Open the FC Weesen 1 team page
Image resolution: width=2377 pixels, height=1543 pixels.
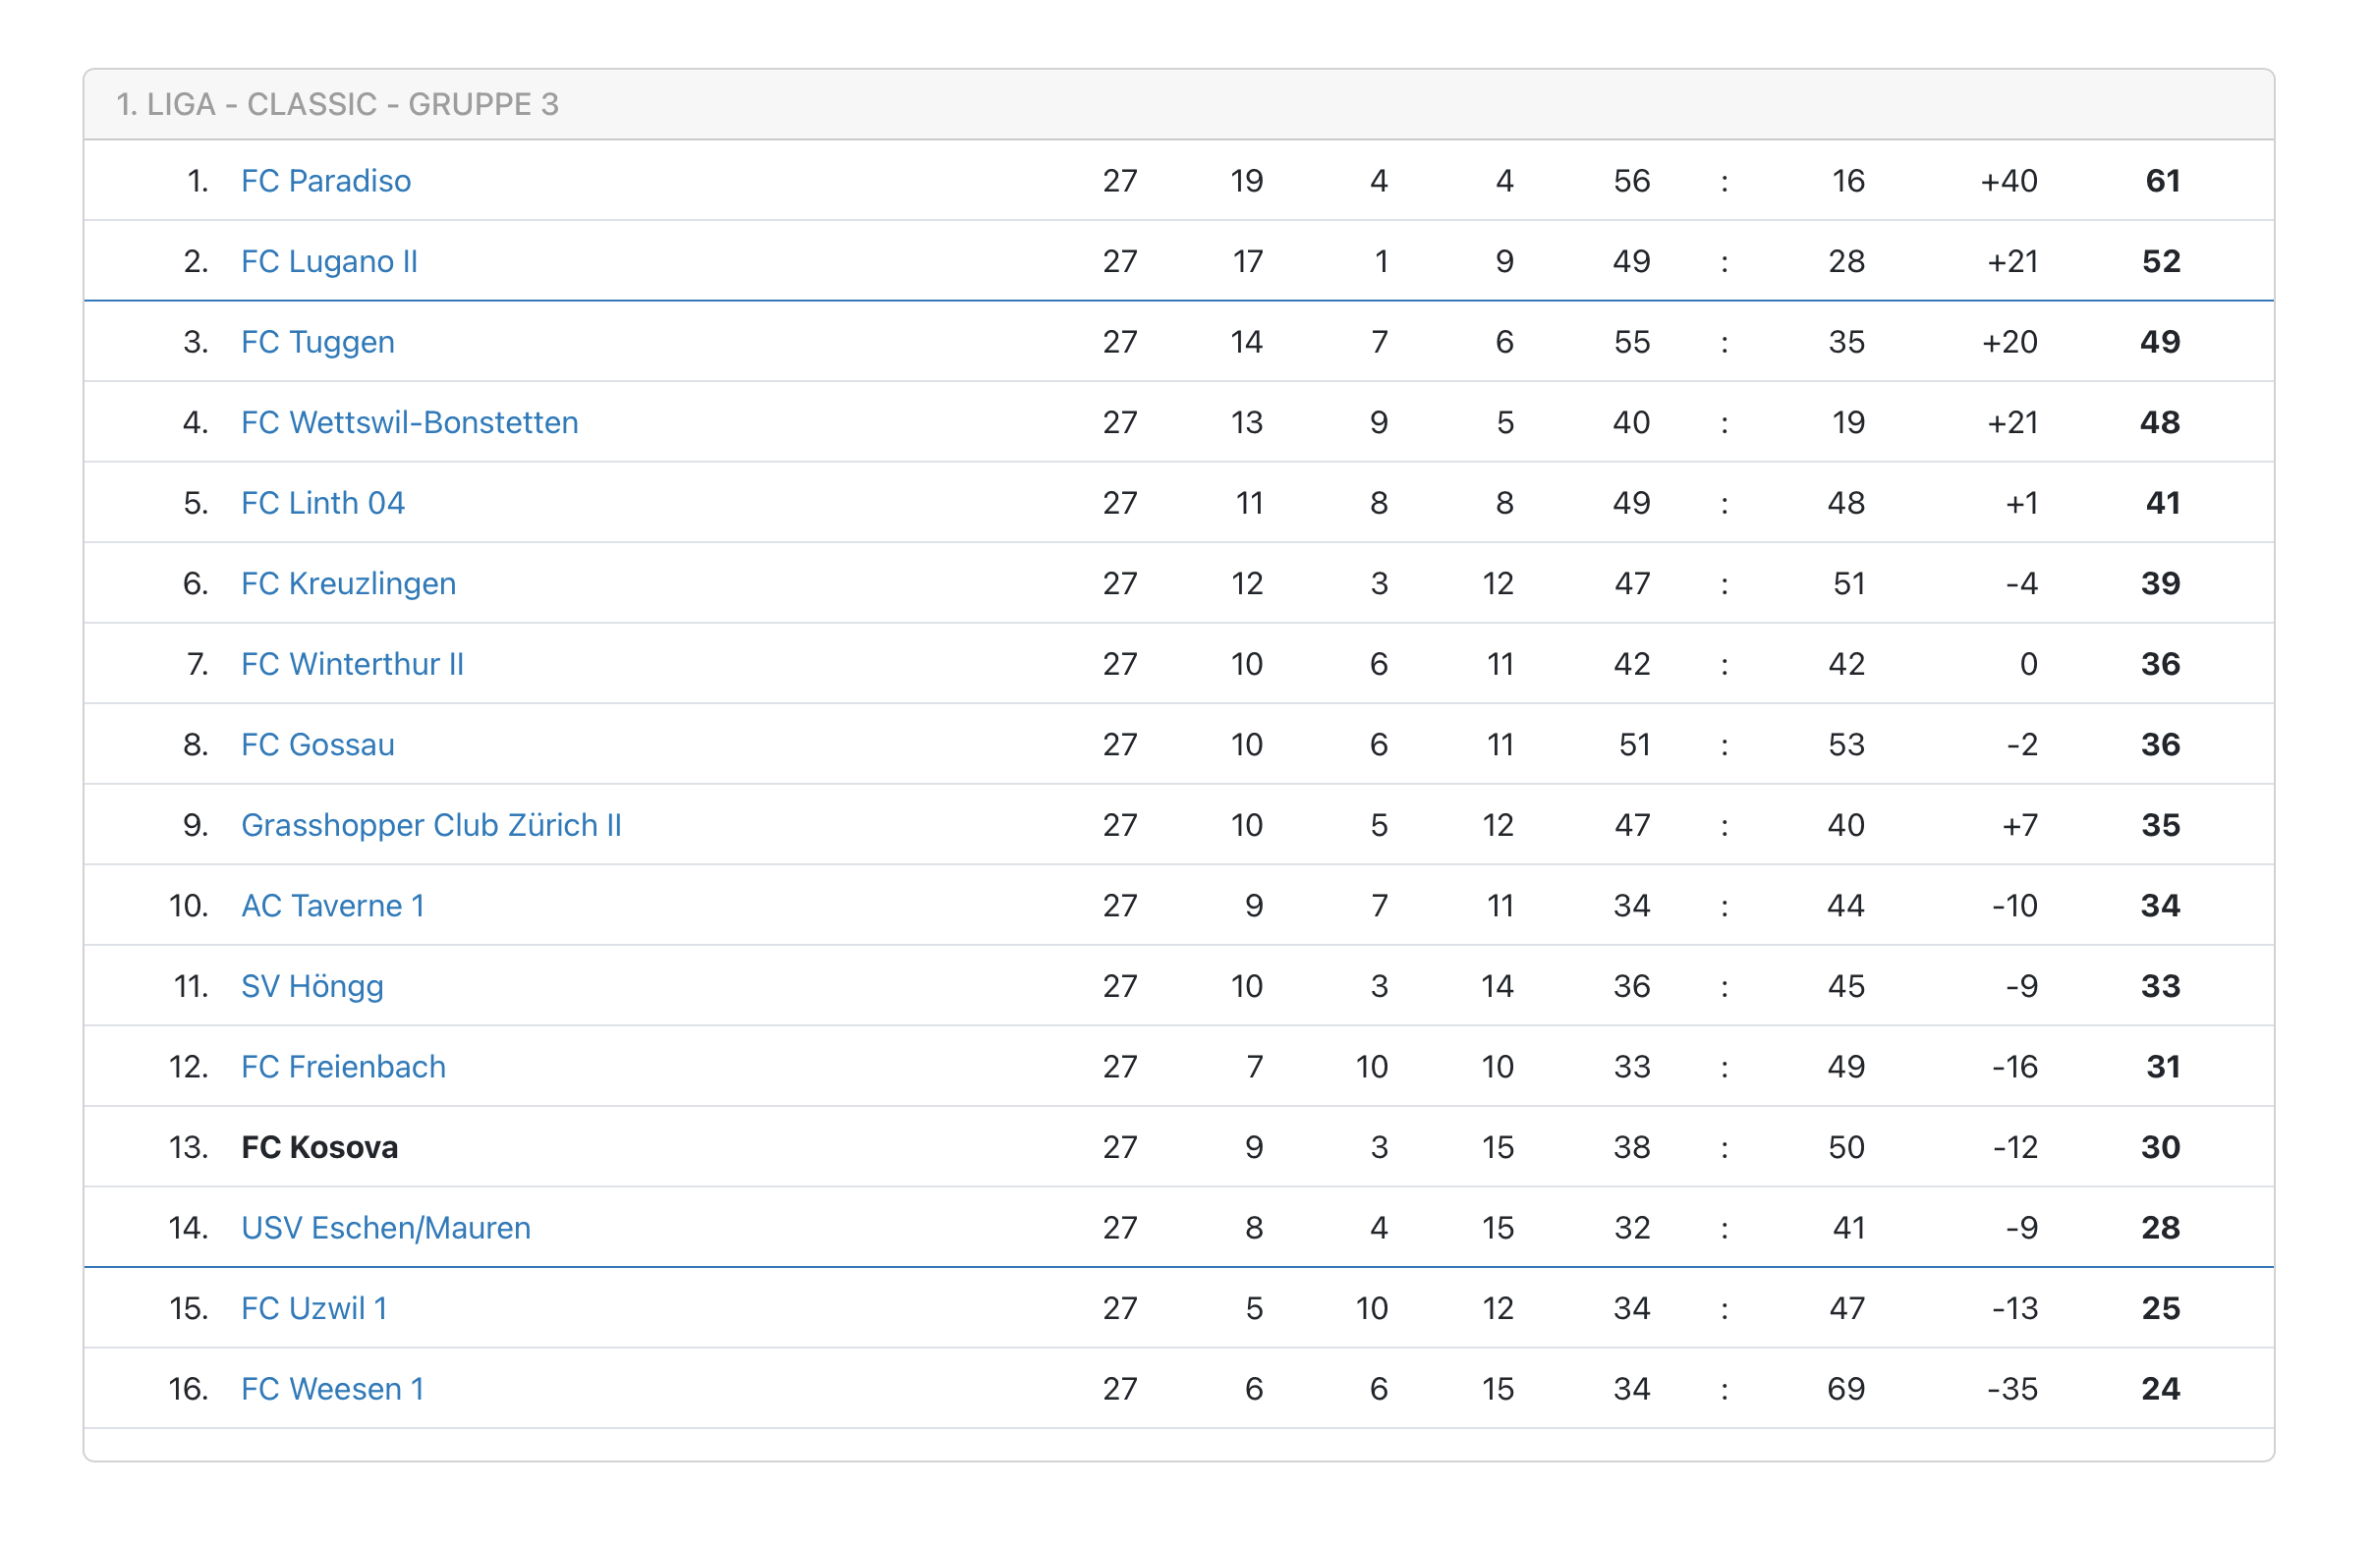coord(332,1390)
